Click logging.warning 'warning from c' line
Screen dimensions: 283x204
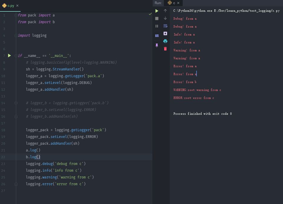pos(60,177)
